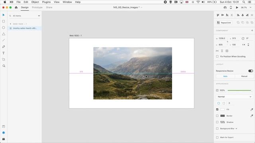Viewport: 255px width, 143px height.
Task: Align selected object to right
Action: tap(247, 15)
